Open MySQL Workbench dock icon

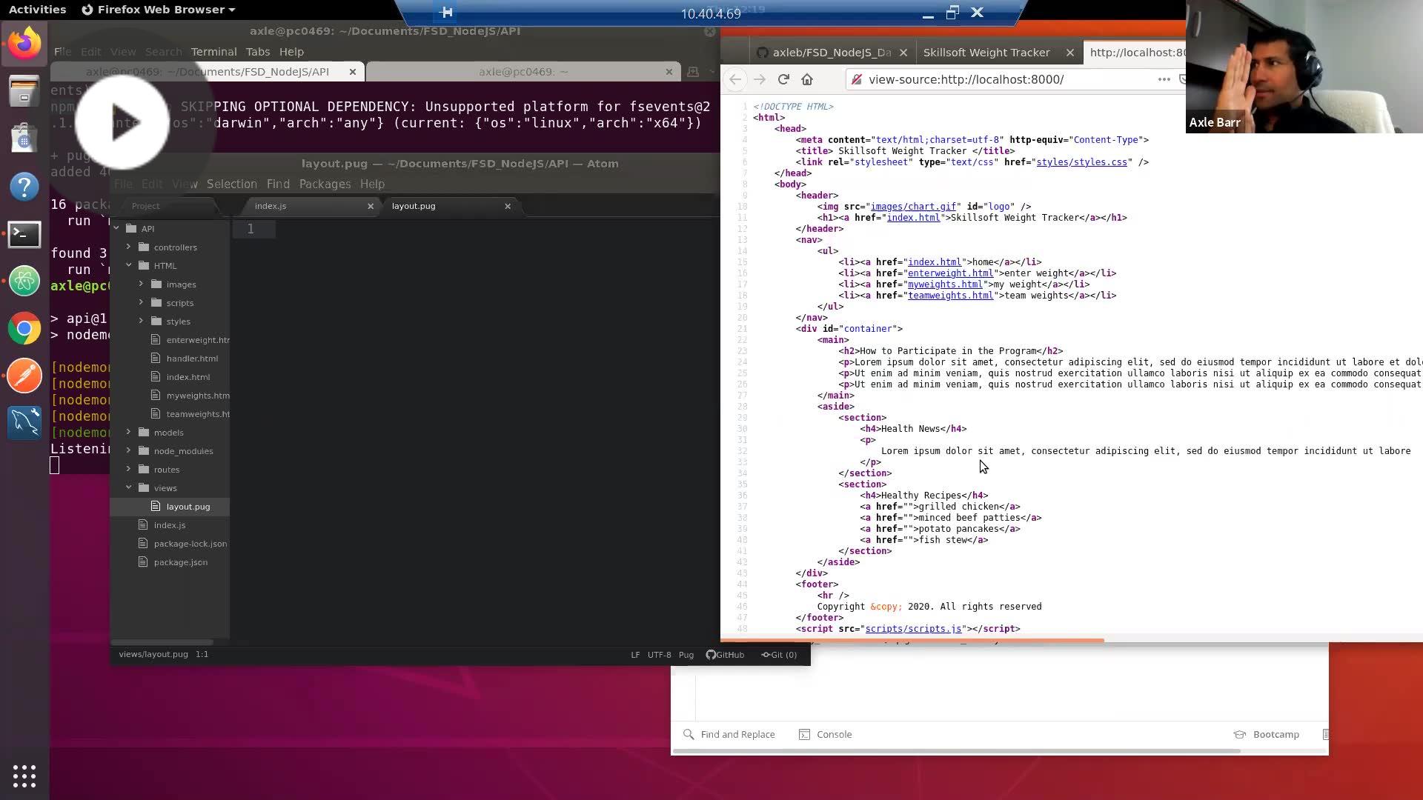point(24,423)
